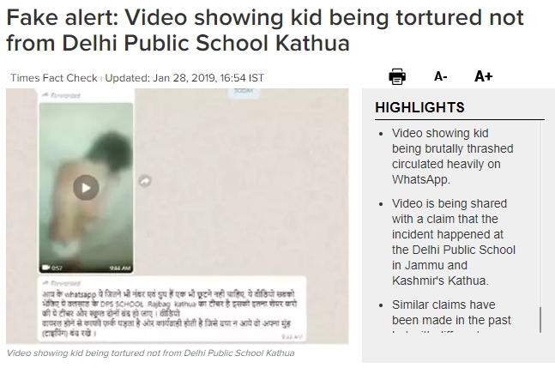
Task: Click the article headline about DPS Kathua
Action: [265, 30]
